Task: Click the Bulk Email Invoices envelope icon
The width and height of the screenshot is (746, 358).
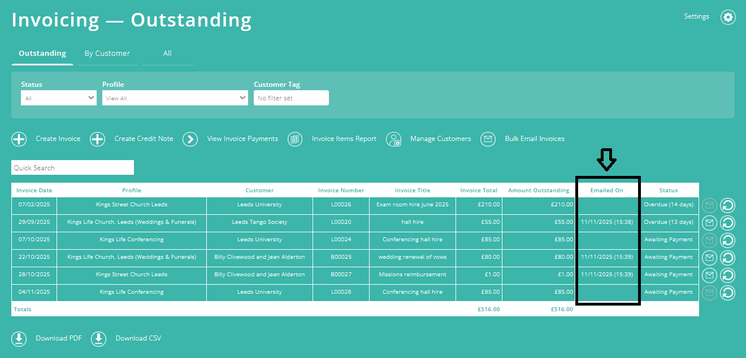Action: [488, 139]
